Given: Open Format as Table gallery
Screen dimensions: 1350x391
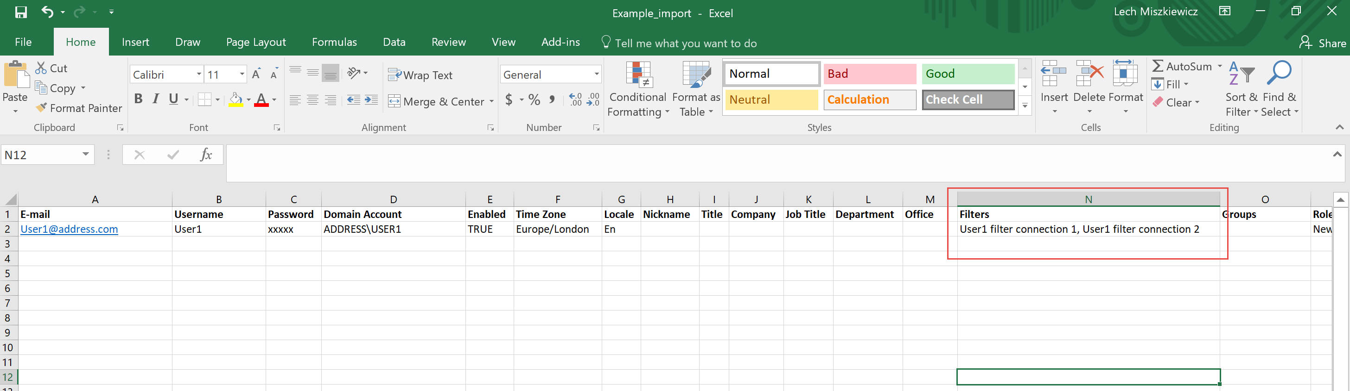Looking at the screenshot, I should 696,89.
